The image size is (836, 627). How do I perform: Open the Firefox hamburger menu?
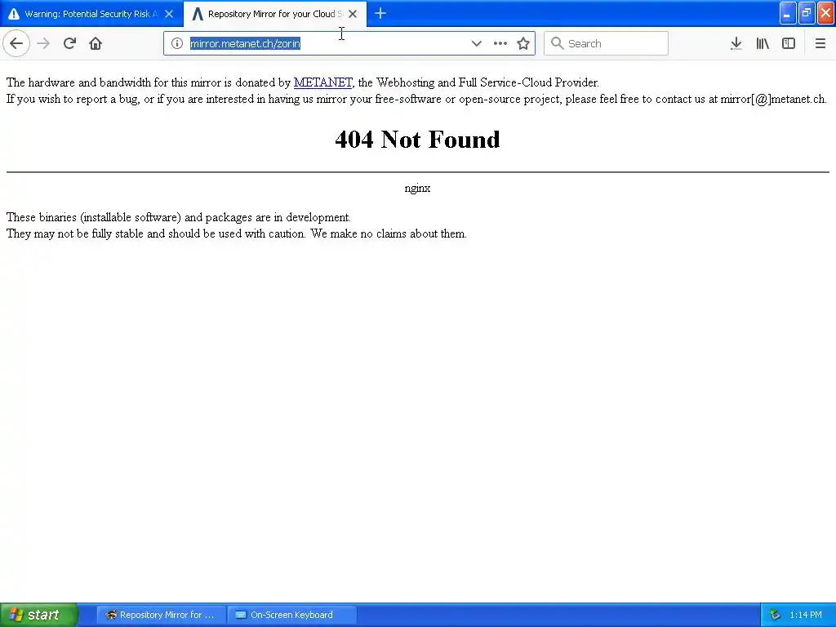tap(820, 43)
